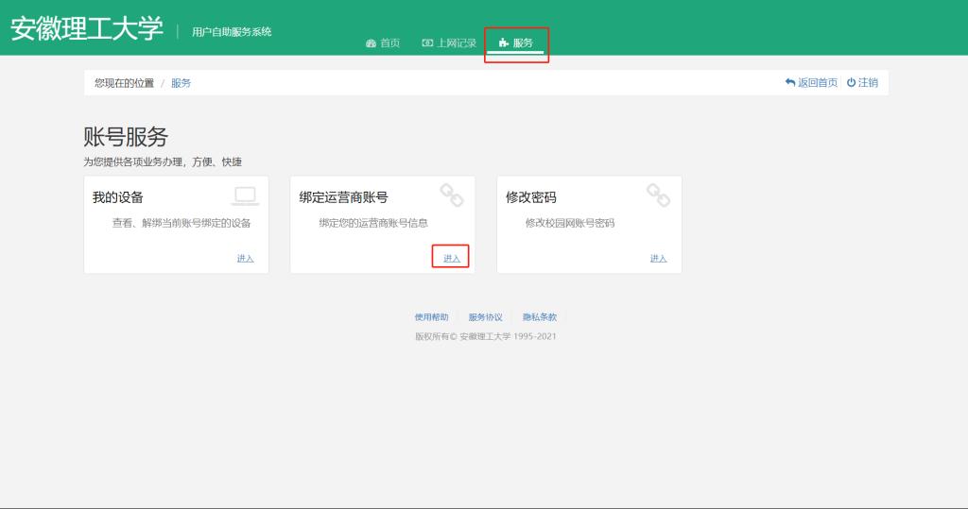Select the 我的设备 card title
This screenshot has width=968, height=509.
pos(118,197)
